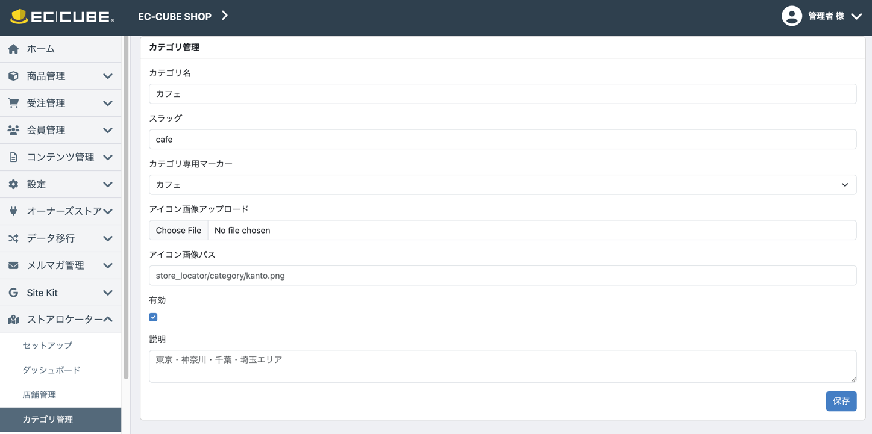Select the カテゴリ管理 submenu item
The width and height of the screenshot is (872, 434).
tap(60, 420)
